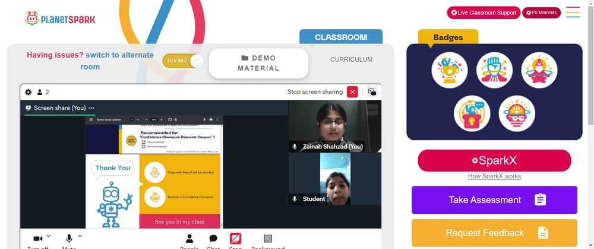
Task: Open the video call settings gear
Action: pyautogui.click(x=29, y=92)
